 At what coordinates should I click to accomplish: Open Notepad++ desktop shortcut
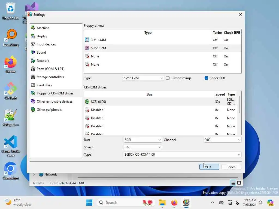(x=11, y=118)
